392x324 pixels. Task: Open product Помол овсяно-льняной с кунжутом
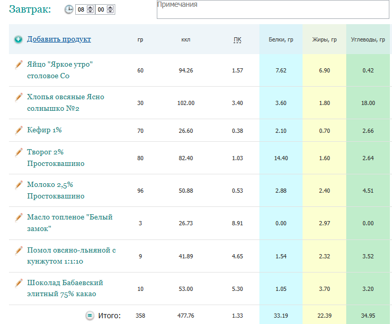click(72, 256)
